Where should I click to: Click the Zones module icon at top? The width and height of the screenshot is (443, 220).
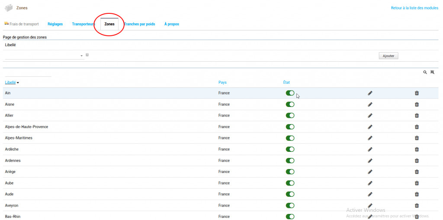pos(9,8)
